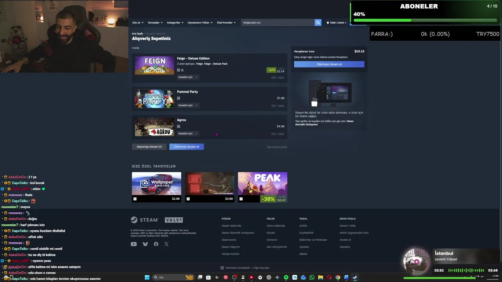The image size is (502, 282).
Task: Open WhatsApp from the taskbar
Action: pyautogui.click(x=312, y=277)
